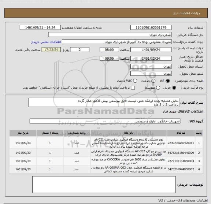Screen dimensions: 211x204
Task: Click the نام دستگاه خریدار field
Action: point(110,35)
